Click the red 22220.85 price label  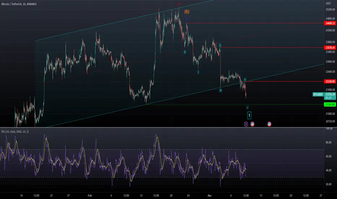point(330,81)
